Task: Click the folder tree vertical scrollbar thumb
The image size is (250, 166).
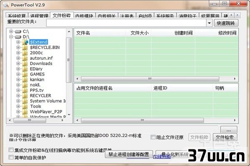Action: (69, 60)
